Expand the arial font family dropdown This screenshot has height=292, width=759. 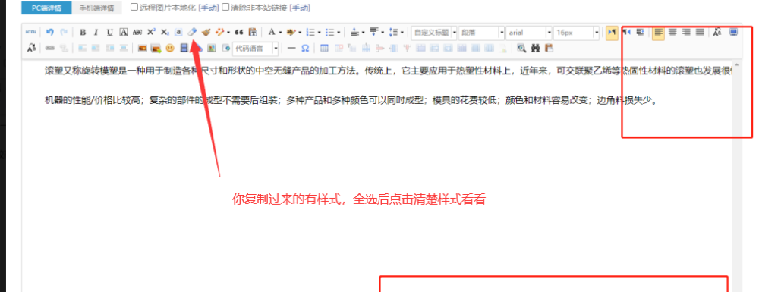click(549, 33)
